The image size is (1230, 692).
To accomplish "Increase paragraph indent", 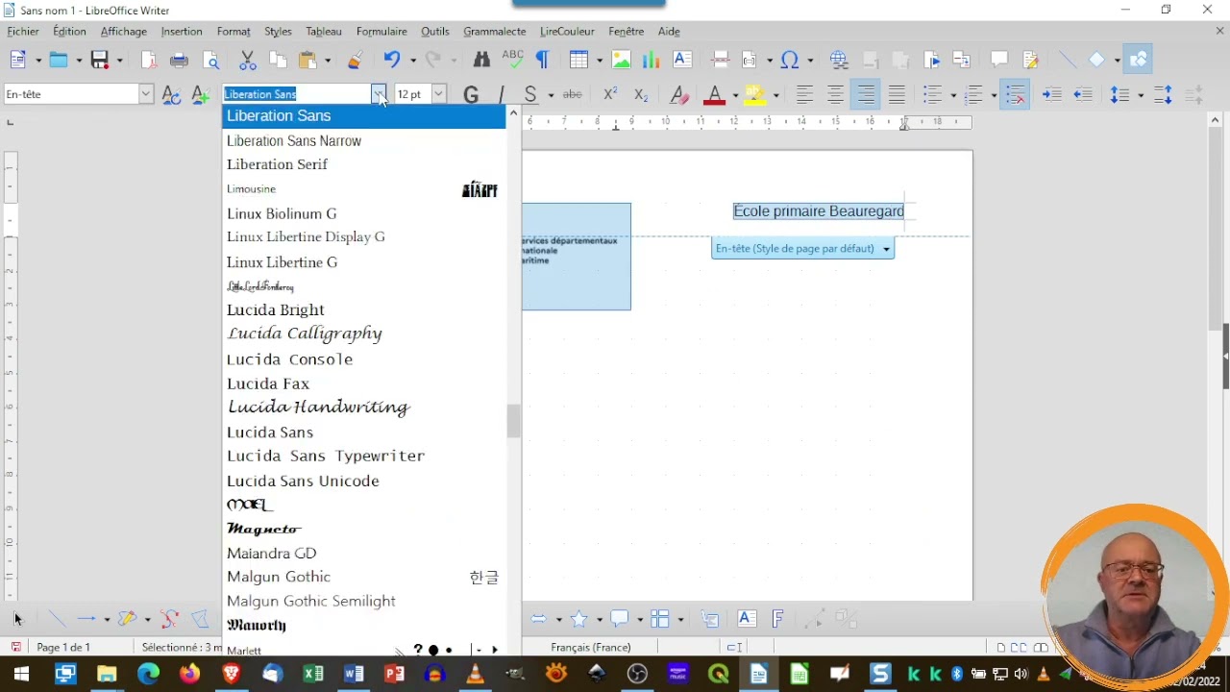I will (1052, 94).
